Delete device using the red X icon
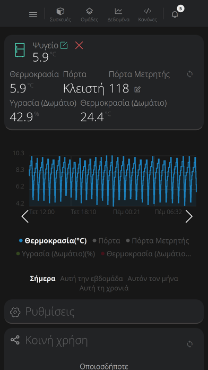The height and width of the screenshot is (370, 208). tap(79, 45)
